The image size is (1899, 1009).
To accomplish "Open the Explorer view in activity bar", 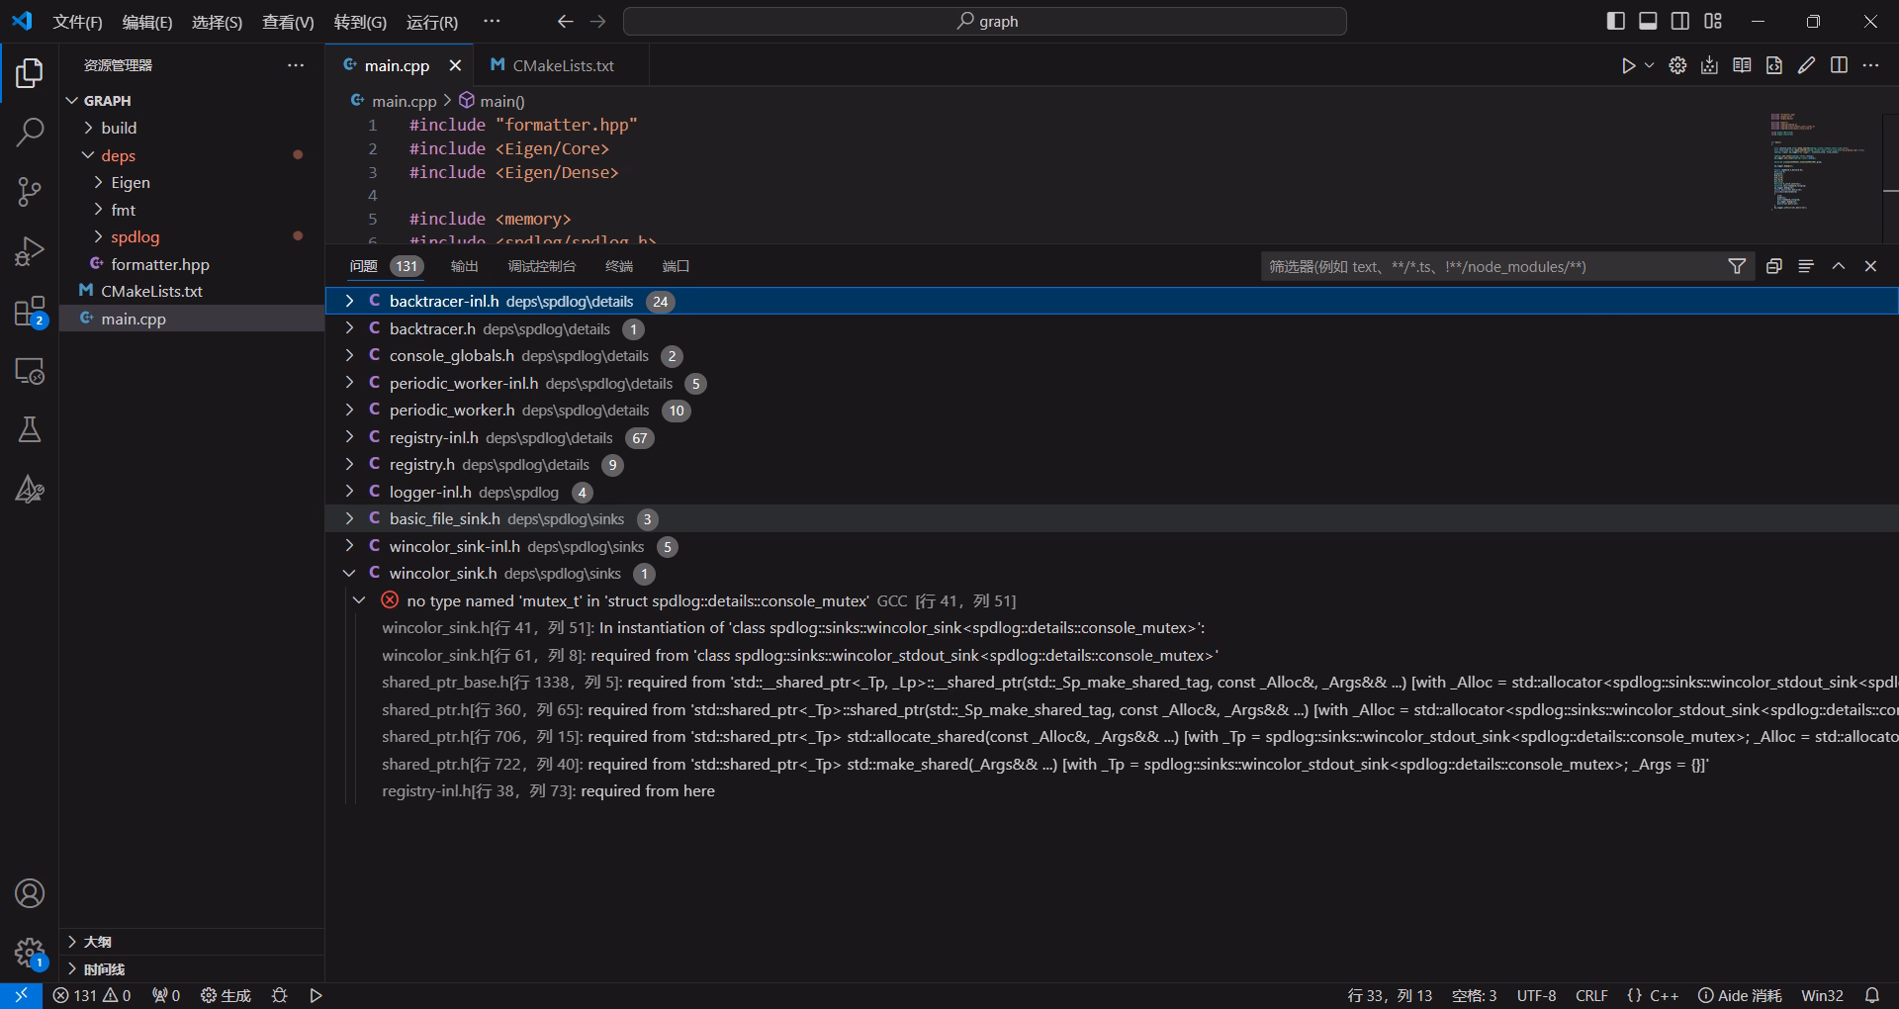I will click(30, 72).
